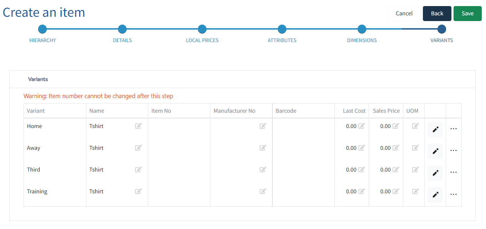Screen dimensions: 486x229
Task: Edit the Name for Third variant
Action: pos(138,169)
